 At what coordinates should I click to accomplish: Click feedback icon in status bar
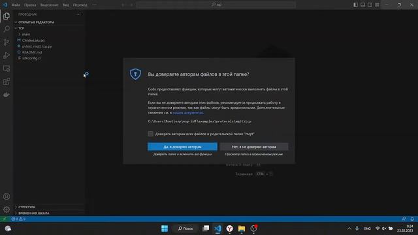click(x=404, y=219)
